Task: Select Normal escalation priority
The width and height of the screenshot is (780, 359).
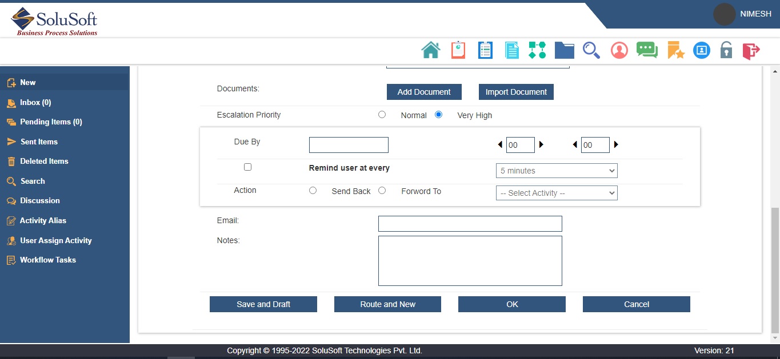Action: tap(382, 115)
